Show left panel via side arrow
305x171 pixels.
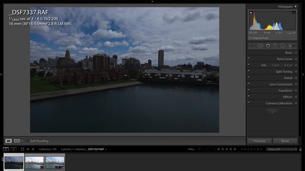[x=1, y=74]
